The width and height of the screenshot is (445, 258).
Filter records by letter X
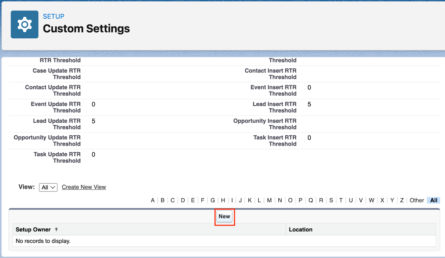pos(382,200)
